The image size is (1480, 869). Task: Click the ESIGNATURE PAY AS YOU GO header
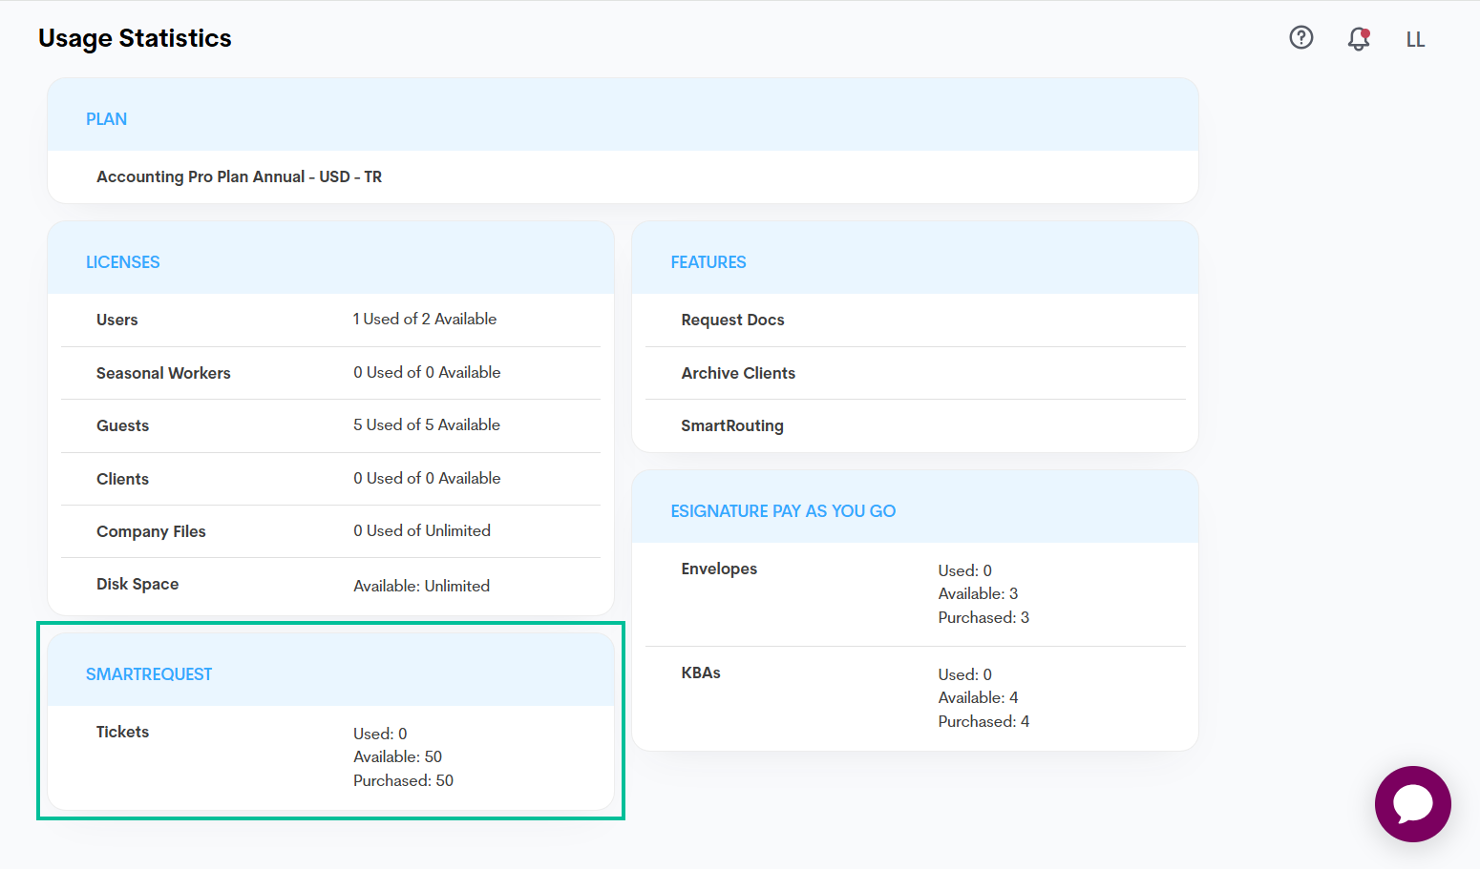782,510
